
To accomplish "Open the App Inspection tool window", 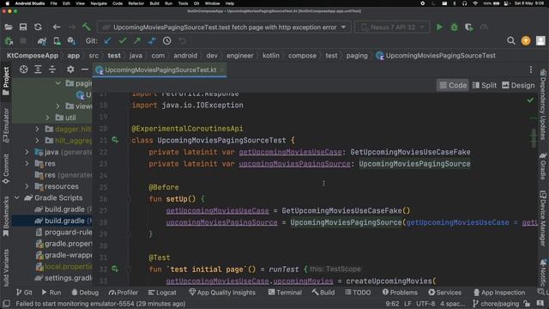I will point(499,292).
